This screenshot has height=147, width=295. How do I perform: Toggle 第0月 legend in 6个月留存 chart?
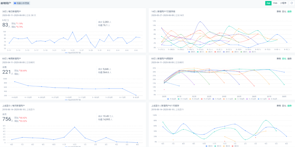click(209, 146)
